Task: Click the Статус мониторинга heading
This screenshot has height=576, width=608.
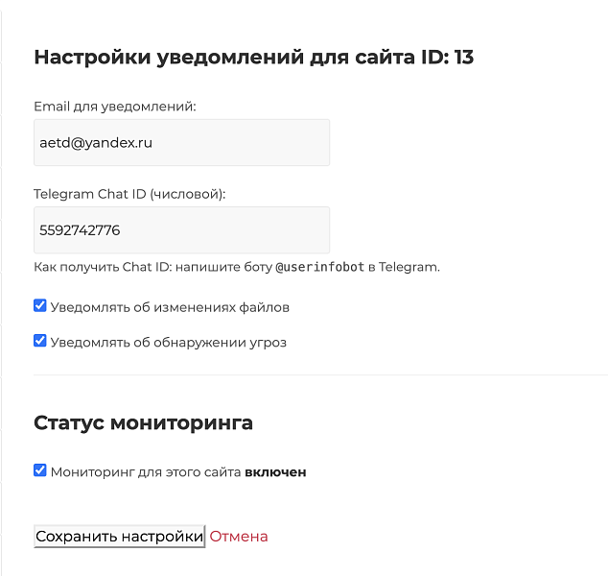Action: pos(143,422)
